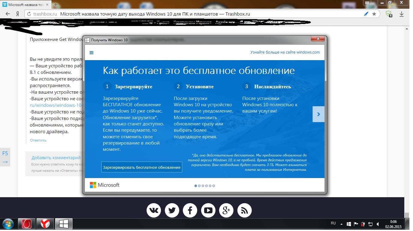
Task: Select the fourth slide indicator dot
Action: [206, 186]
